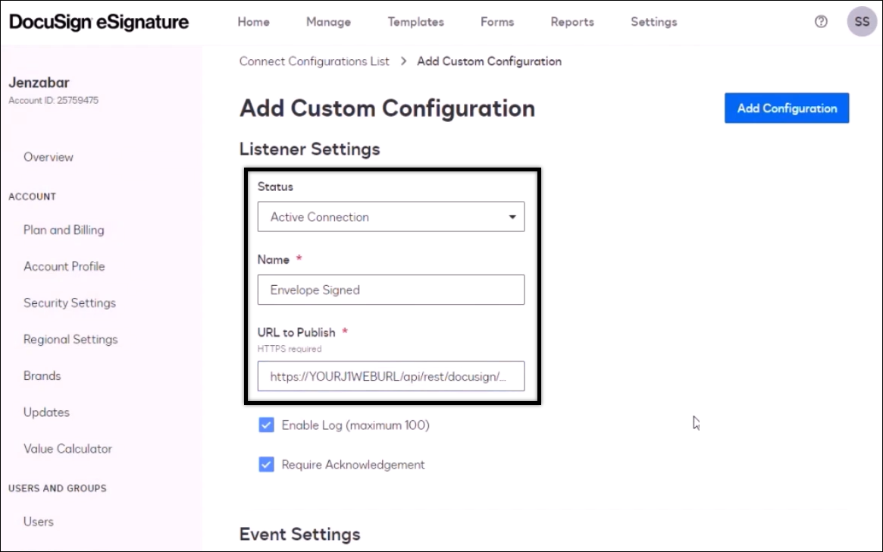Navigate to Security Settings

[70, 303]
